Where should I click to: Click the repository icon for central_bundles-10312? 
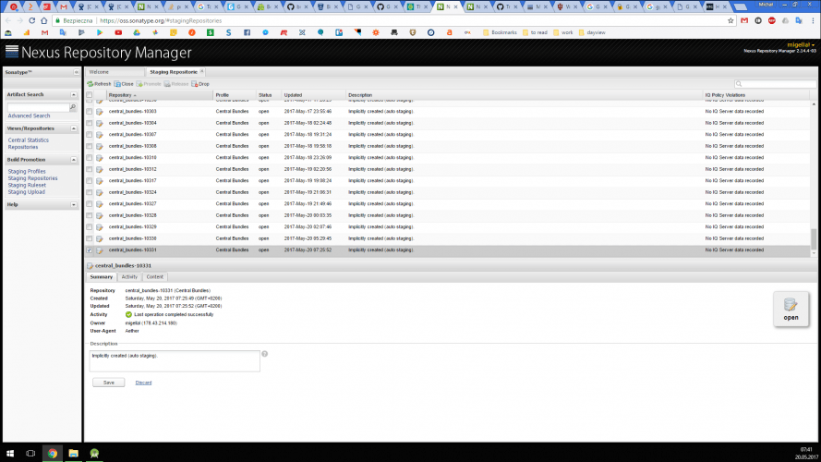100,169
